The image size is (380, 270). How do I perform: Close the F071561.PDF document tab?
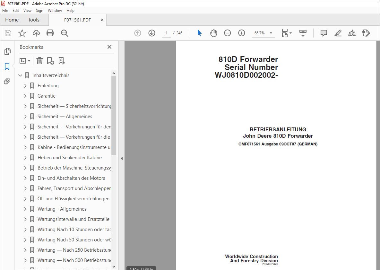[x=102, y=20]
